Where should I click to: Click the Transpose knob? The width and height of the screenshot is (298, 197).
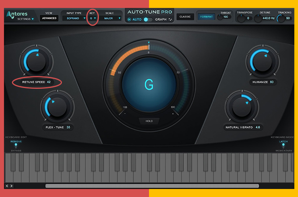[x=241, y=18]
